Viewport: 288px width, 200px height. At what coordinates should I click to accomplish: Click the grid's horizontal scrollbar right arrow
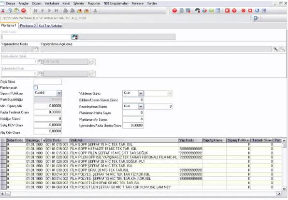tap(279, 194)
